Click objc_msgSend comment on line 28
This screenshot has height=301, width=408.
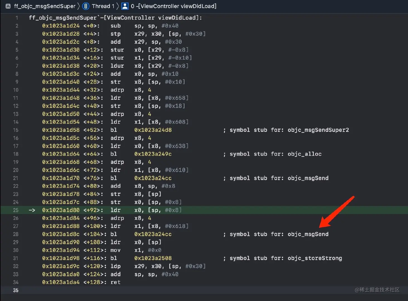pyautogui.click(x=308, y=234)
